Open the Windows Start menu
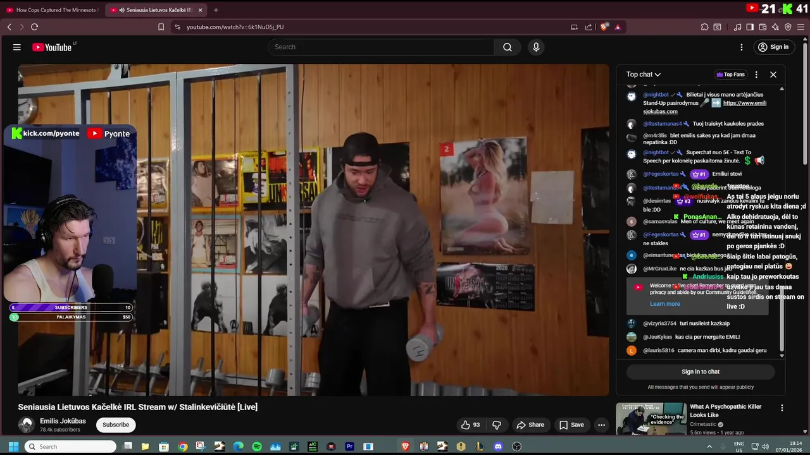The height and width of the screenshot is (455, 810). (12, 446)
